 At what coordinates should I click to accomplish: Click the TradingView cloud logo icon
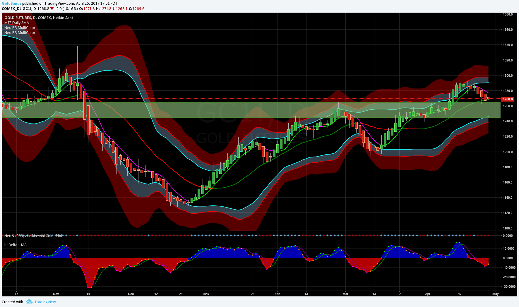pos(29,302)
